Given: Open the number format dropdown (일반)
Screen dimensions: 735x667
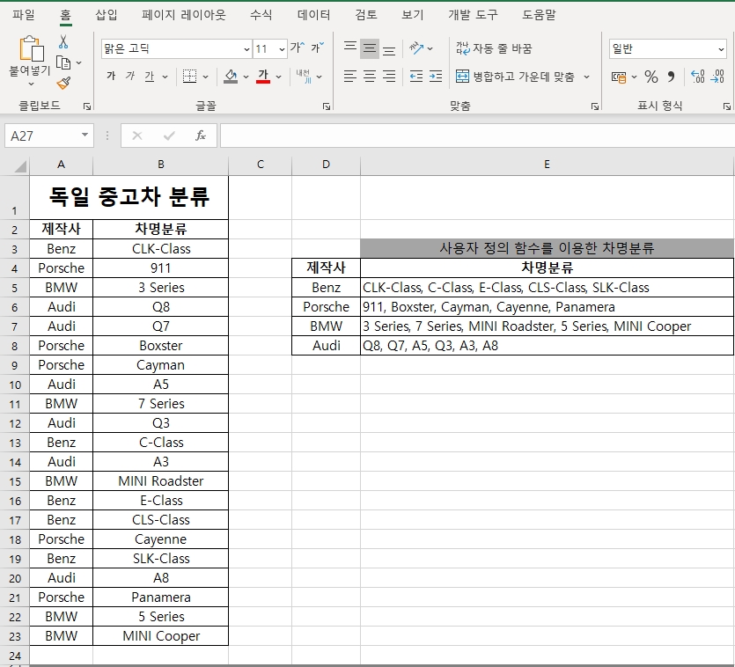Looking at the screenshot, I should 720,48.
